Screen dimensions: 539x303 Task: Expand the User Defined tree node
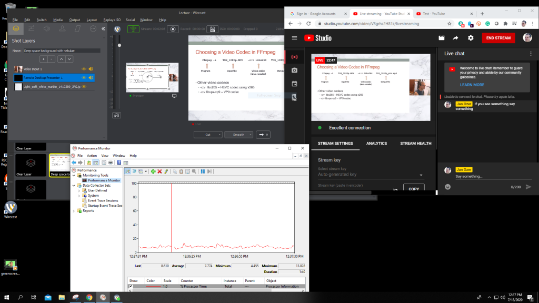(x=79, y=190)
